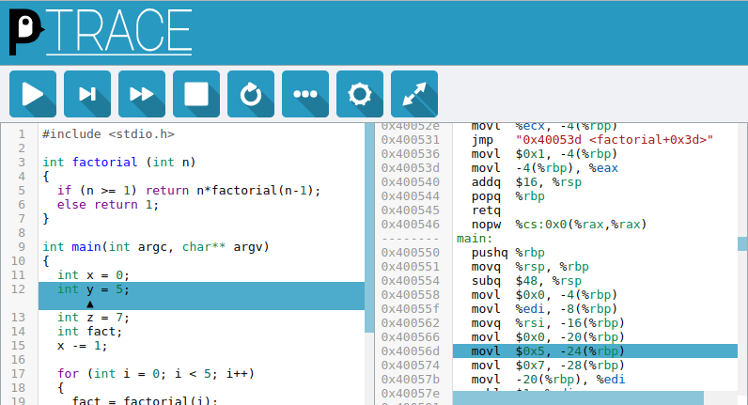Click the nopw instruction at 0x400546
Viewport: 748px width, 405px height.
(559, 225)
